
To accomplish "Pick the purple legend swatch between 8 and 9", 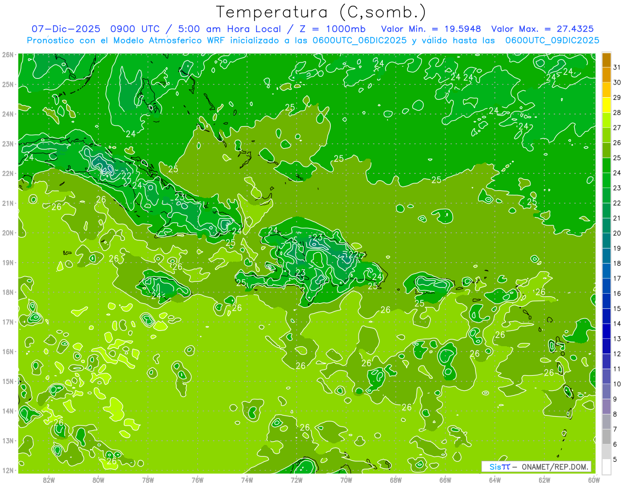I will point(607,407).
